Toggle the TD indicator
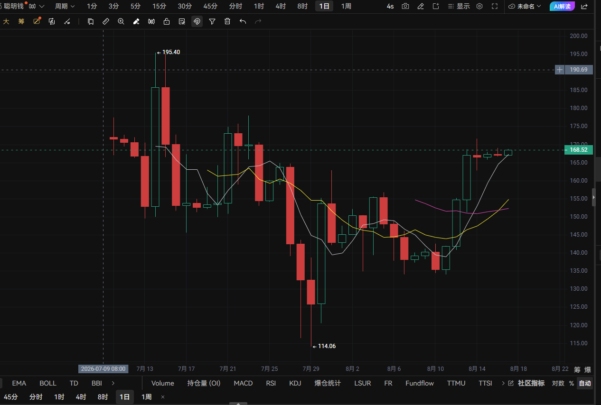Viewport: 601px width, 405px height. (74, 383)
